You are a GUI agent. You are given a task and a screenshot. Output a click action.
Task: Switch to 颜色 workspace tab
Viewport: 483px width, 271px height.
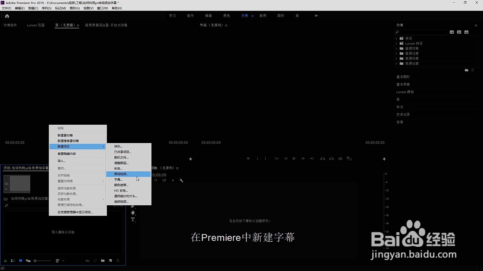click(226, 16)
